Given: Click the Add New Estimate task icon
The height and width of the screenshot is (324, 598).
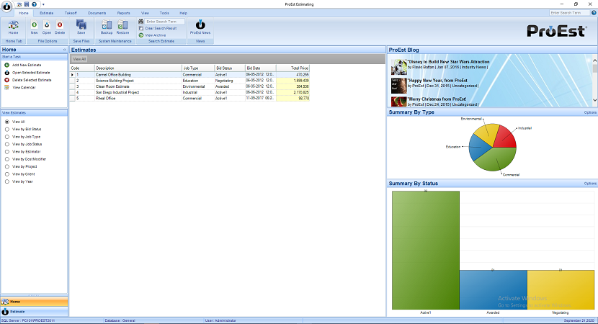Looking at the screenshot, I should tap(7, 65).
